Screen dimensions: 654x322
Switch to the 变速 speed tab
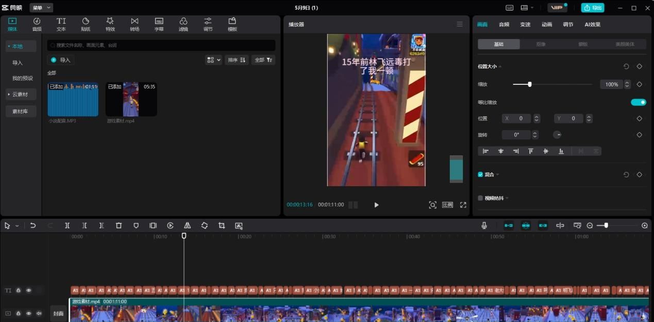(x=525, y=24)
